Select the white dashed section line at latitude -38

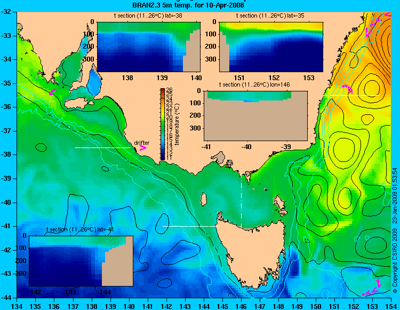pyautogui.click(x=102, y=148)
